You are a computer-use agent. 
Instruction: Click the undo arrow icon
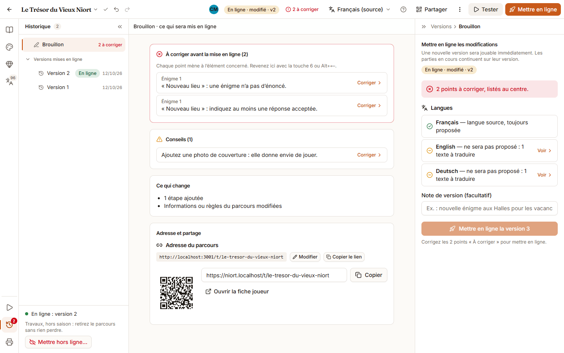(x=116, y=9)
